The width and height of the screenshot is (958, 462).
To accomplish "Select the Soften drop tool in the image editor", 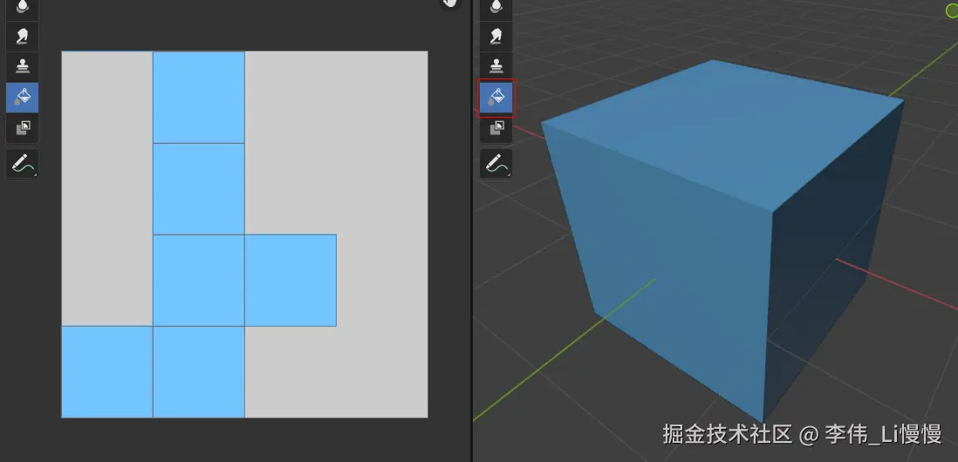I will tap(22, 9).
